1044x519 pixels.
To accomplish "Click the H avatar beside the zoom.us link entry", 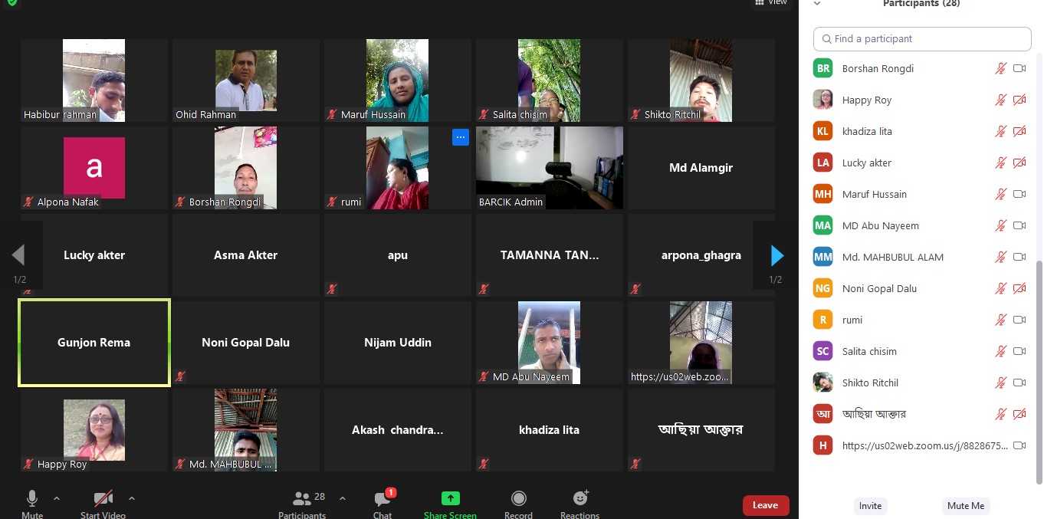I will (x=822, y=445).
